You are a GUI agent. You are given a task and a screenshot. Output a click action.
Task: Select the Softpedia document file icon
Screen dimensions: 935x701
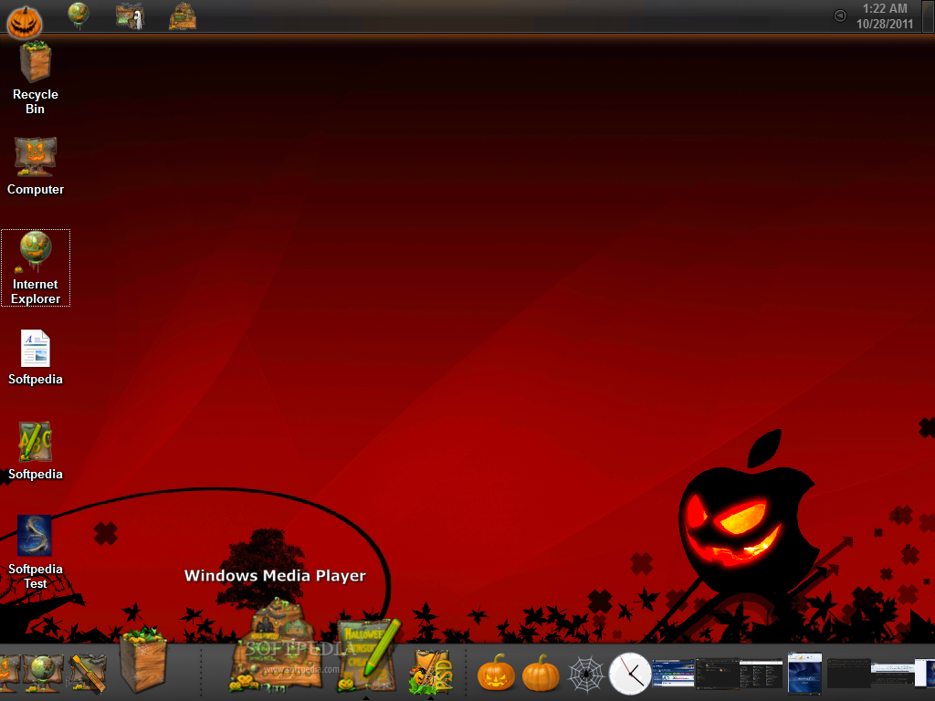36,358
